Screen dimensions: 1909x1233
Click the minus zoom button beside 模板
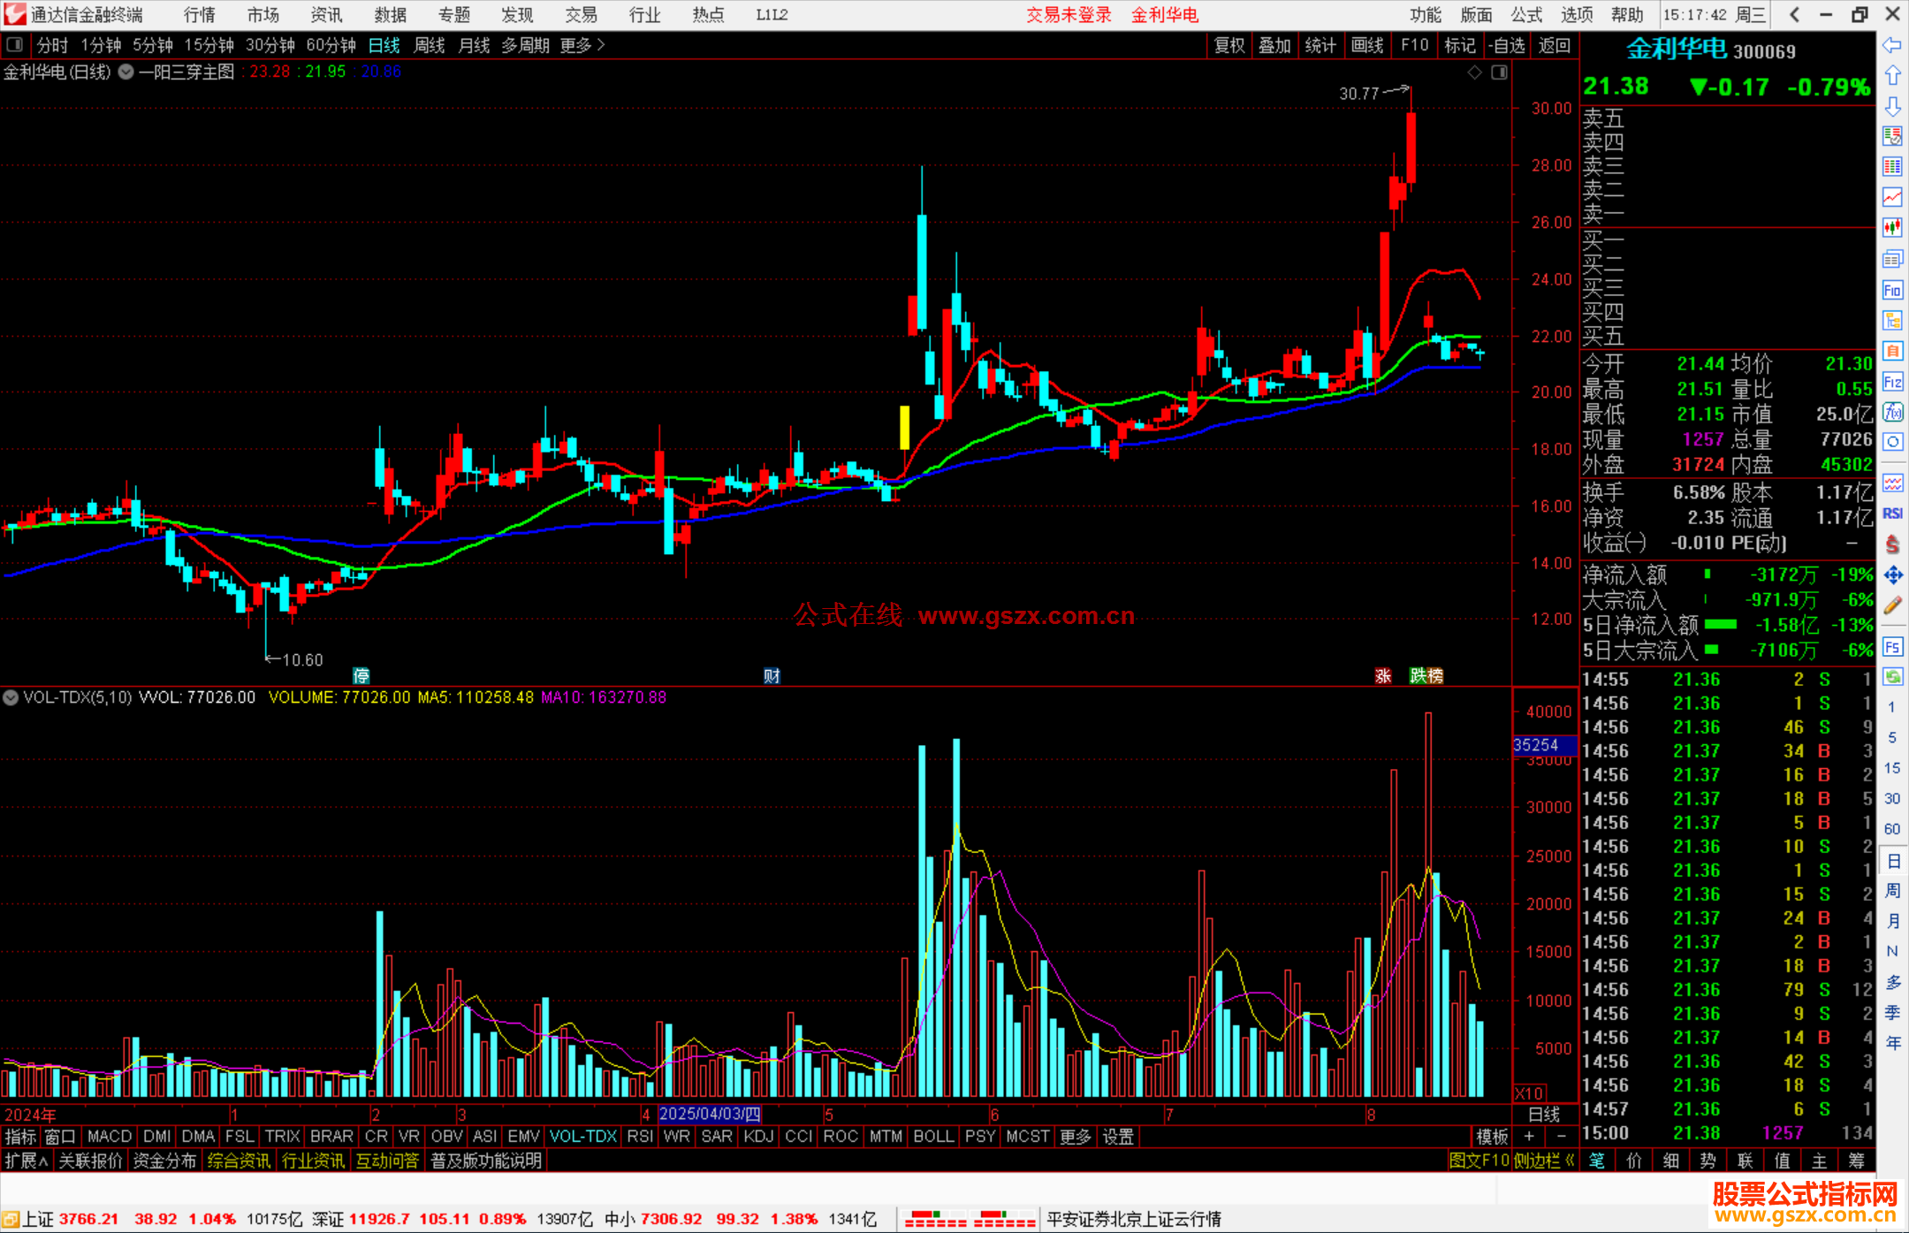[x=1562, y=1137]
